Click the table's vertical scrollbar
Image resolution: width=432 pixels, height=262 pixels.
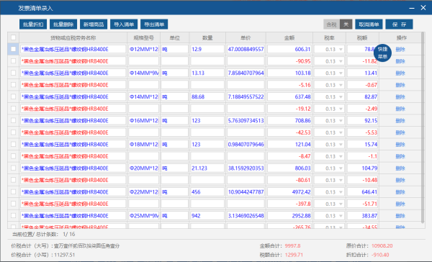tap(423, 127)
